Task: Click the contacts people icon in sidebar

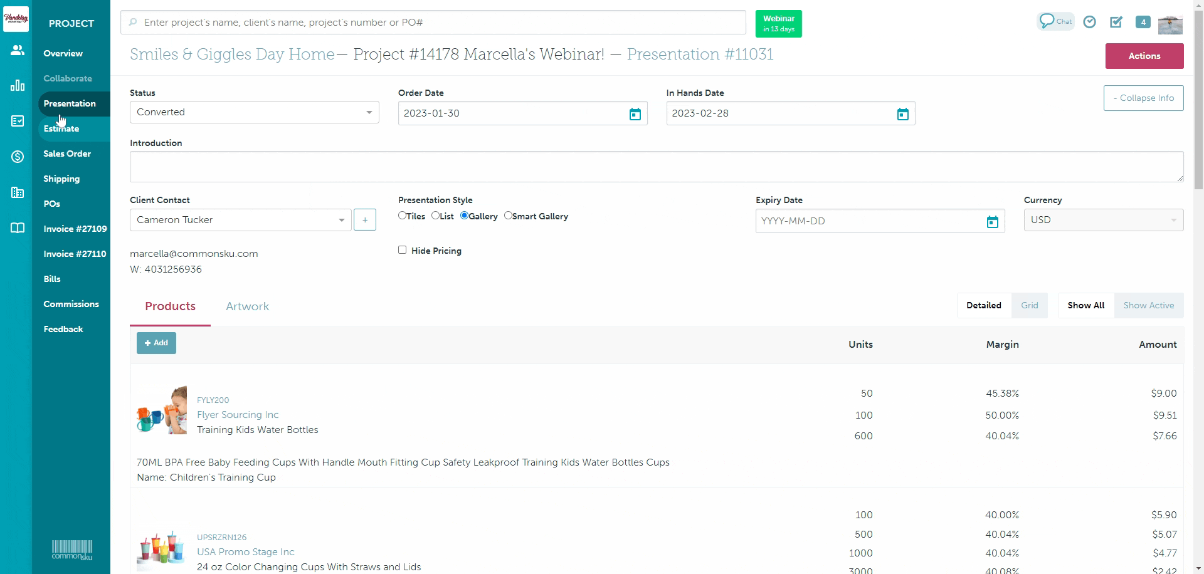Action: pyautogui.click(x=18, y=51)
